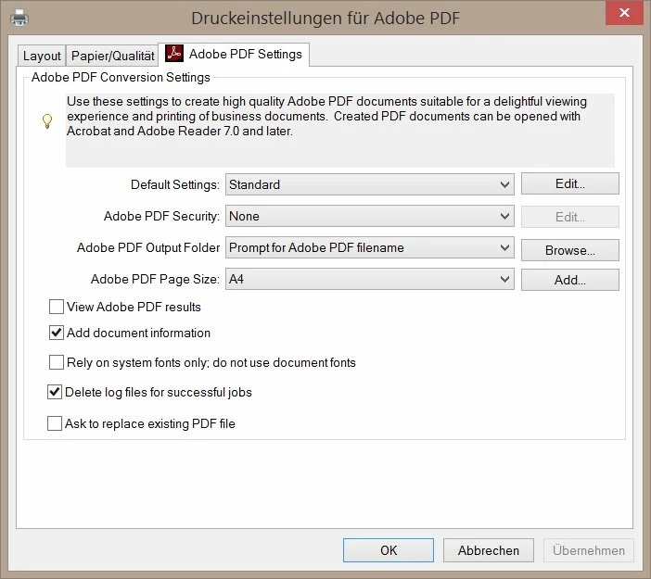
Task: Click the dialog title Druckeinstellungen für Adobe PDF
Action: click(325, 19)
